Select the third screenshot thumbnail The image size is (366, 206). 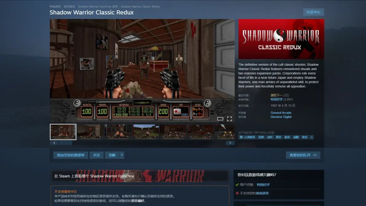118,132
